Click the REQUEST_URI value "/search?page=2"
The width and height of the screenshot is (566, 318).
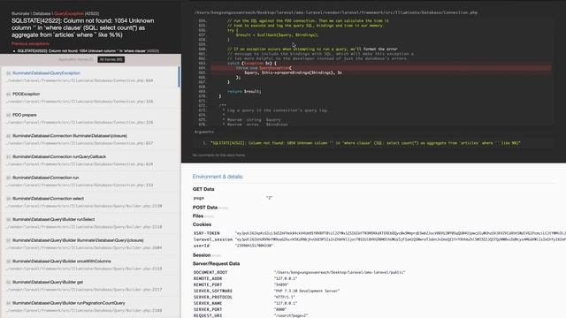[x=291, y=315]
